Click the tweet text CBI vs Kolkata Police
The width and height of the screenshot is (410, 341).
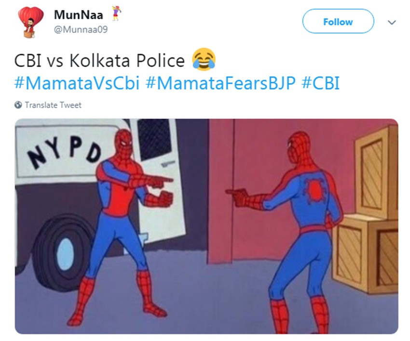pyautogui.click(x=99, y=61)
